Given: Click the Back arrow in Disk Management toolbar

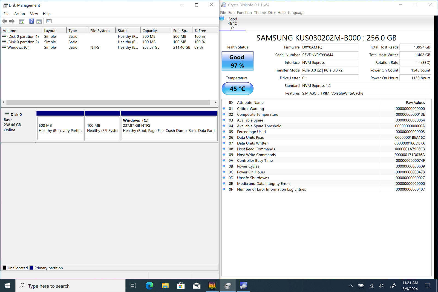Looking at the screenshot, I should 4,21.
